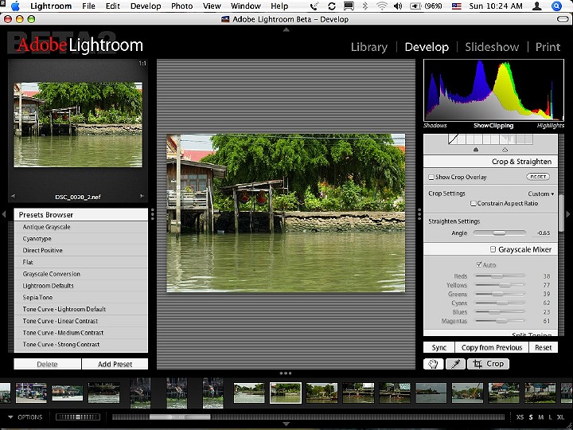Apply the Cyanotype preset

[80, 238]
